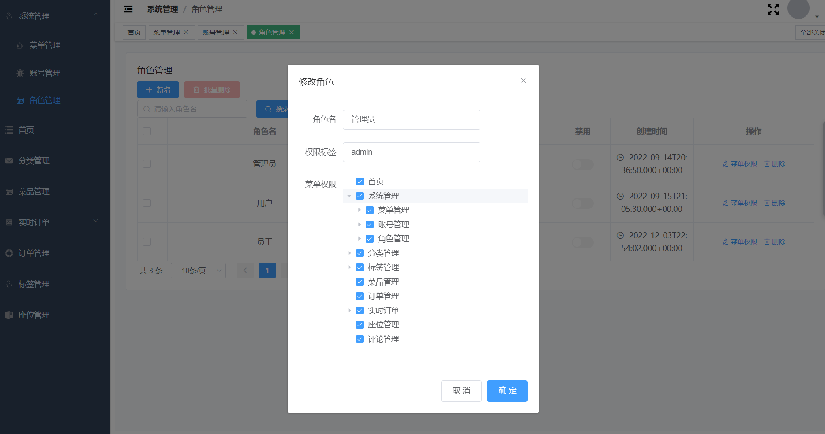Click the fullscreen toggle icon
Image resolution: width=825 pixels, height=434 pixels.
click(773, 9)
